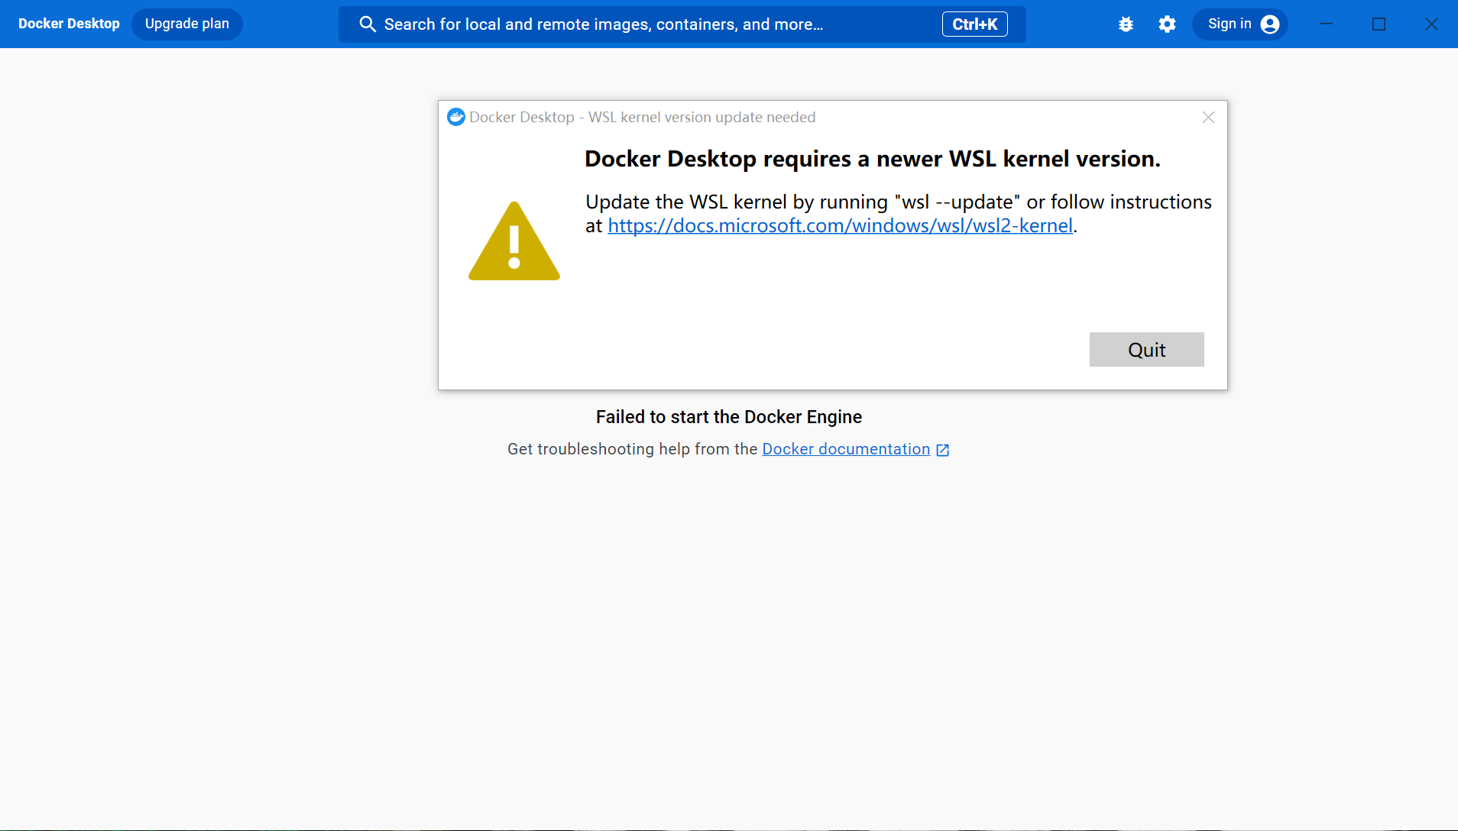Click the external link icon beside Docker documentation
Screen dimensions: 1458x831
pos(943,450)
